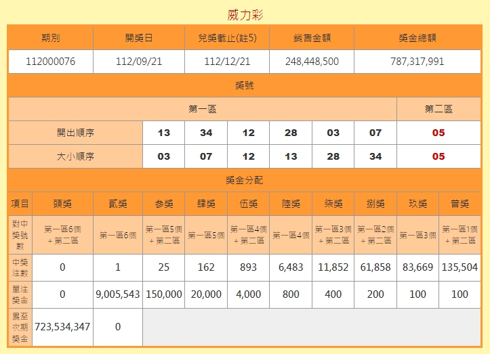This screenshot has height=354, width=490.
Task: Click 第一區1個+第二區 under 普獎
Action: 460,235
